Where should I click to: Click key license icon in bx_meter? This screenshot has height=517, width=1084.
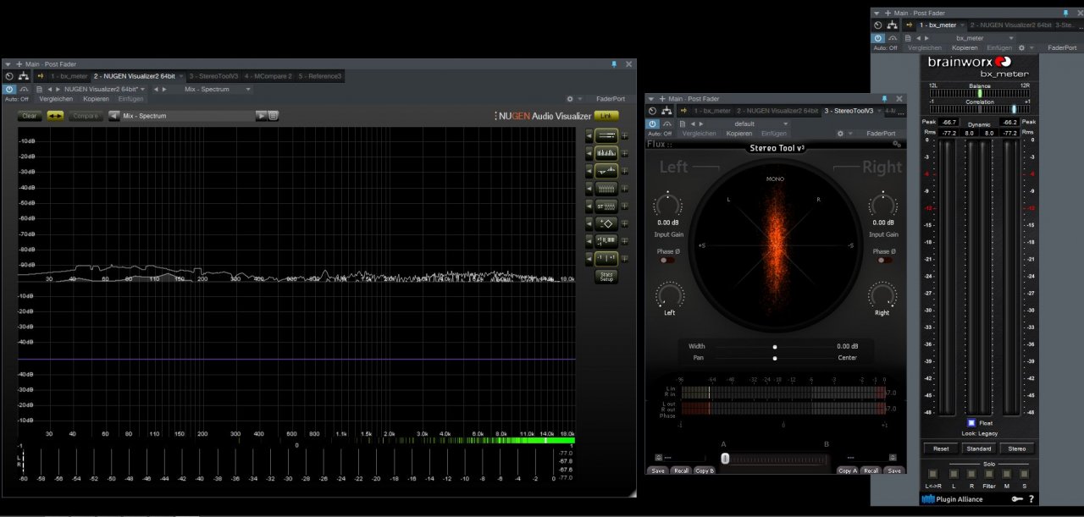click(1016, 499)
